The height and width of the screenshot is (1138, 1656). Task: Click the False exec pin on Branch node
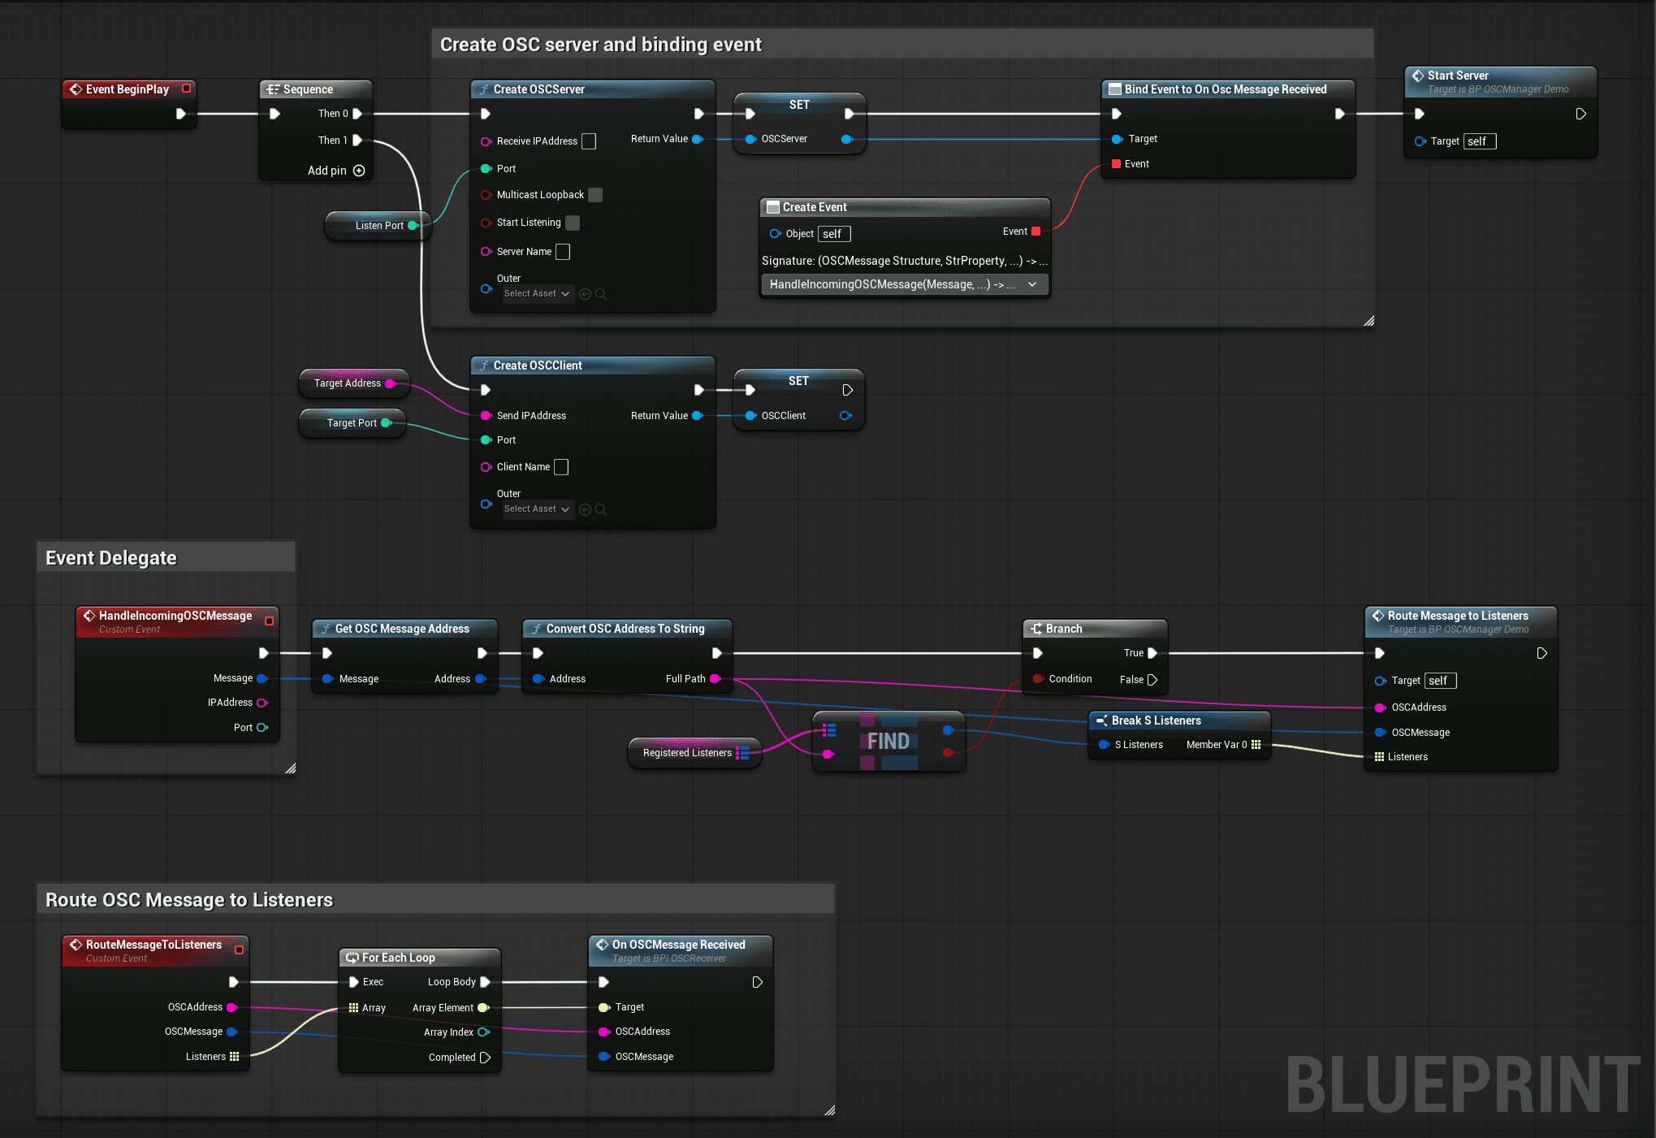[x=1152, y=680]
